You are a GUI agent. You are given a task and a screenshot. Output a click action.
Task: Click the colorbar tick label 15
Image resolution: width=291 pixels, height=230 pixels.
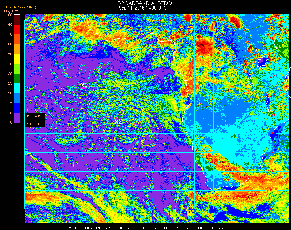click(10, 103)
